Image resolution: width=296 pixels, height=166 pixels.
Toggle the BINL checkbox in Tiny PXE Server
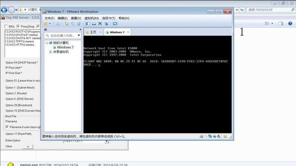tap(6, 26)
